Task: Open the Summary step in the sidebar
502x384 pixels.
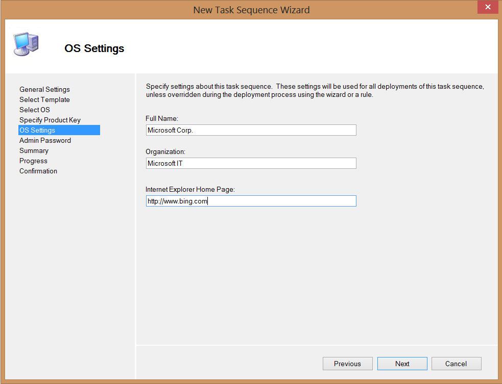Action: pos(34,150)
